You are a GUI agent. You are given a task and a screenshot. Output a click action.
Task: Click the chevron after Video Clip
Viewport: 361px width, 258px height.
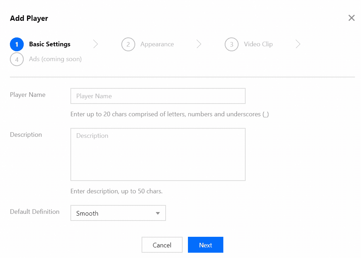coord(298,44)
